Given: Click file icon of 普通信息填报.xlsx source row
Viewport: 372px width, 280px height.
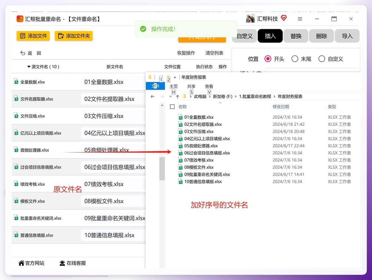Looking at the screenshot, I should point(16,235).
